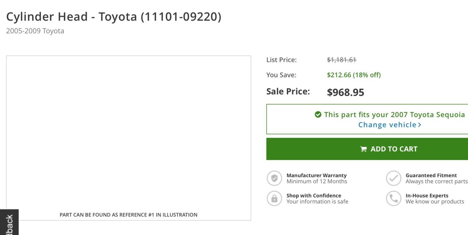The height and width of the screenshot is (235, 468).
Task: Click the shopping cart icon in Add to Cart
Action: click(x=363, y=149)
